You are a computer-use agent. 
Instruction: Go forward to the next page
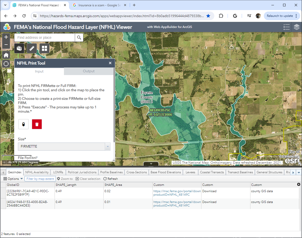tap(15, 16)
